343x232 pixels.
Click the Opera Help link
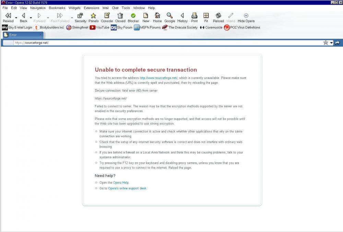click(x=121, y=183)
